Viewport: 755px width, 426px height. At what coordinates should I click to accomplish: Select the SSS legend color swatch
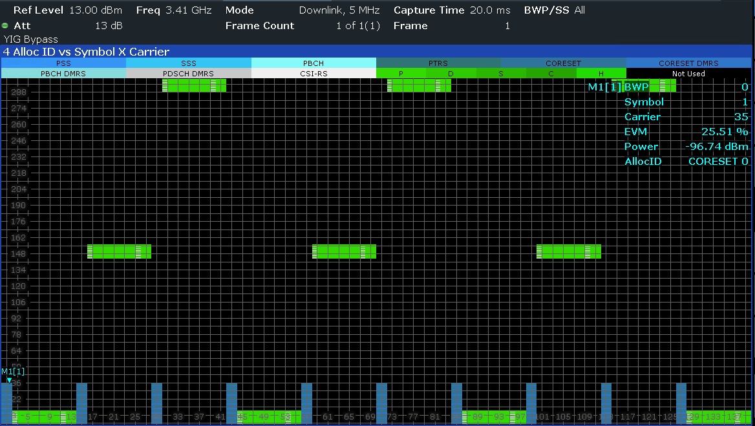(x=189, y=63)
